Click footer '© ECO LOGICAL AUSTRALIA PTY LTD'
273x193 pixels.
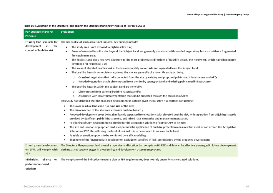42,187
